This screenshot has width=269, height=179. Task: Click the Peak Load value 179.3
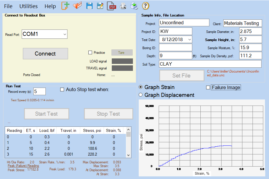(x=72, y=169)
